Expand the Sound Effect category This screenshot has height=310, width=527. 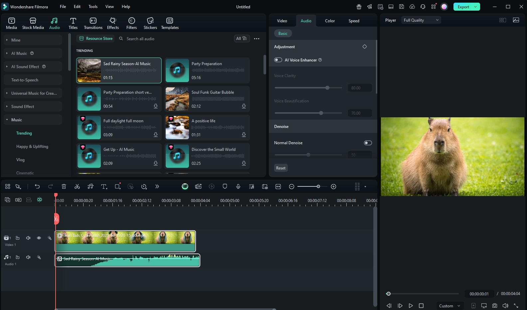click(33, 106)
